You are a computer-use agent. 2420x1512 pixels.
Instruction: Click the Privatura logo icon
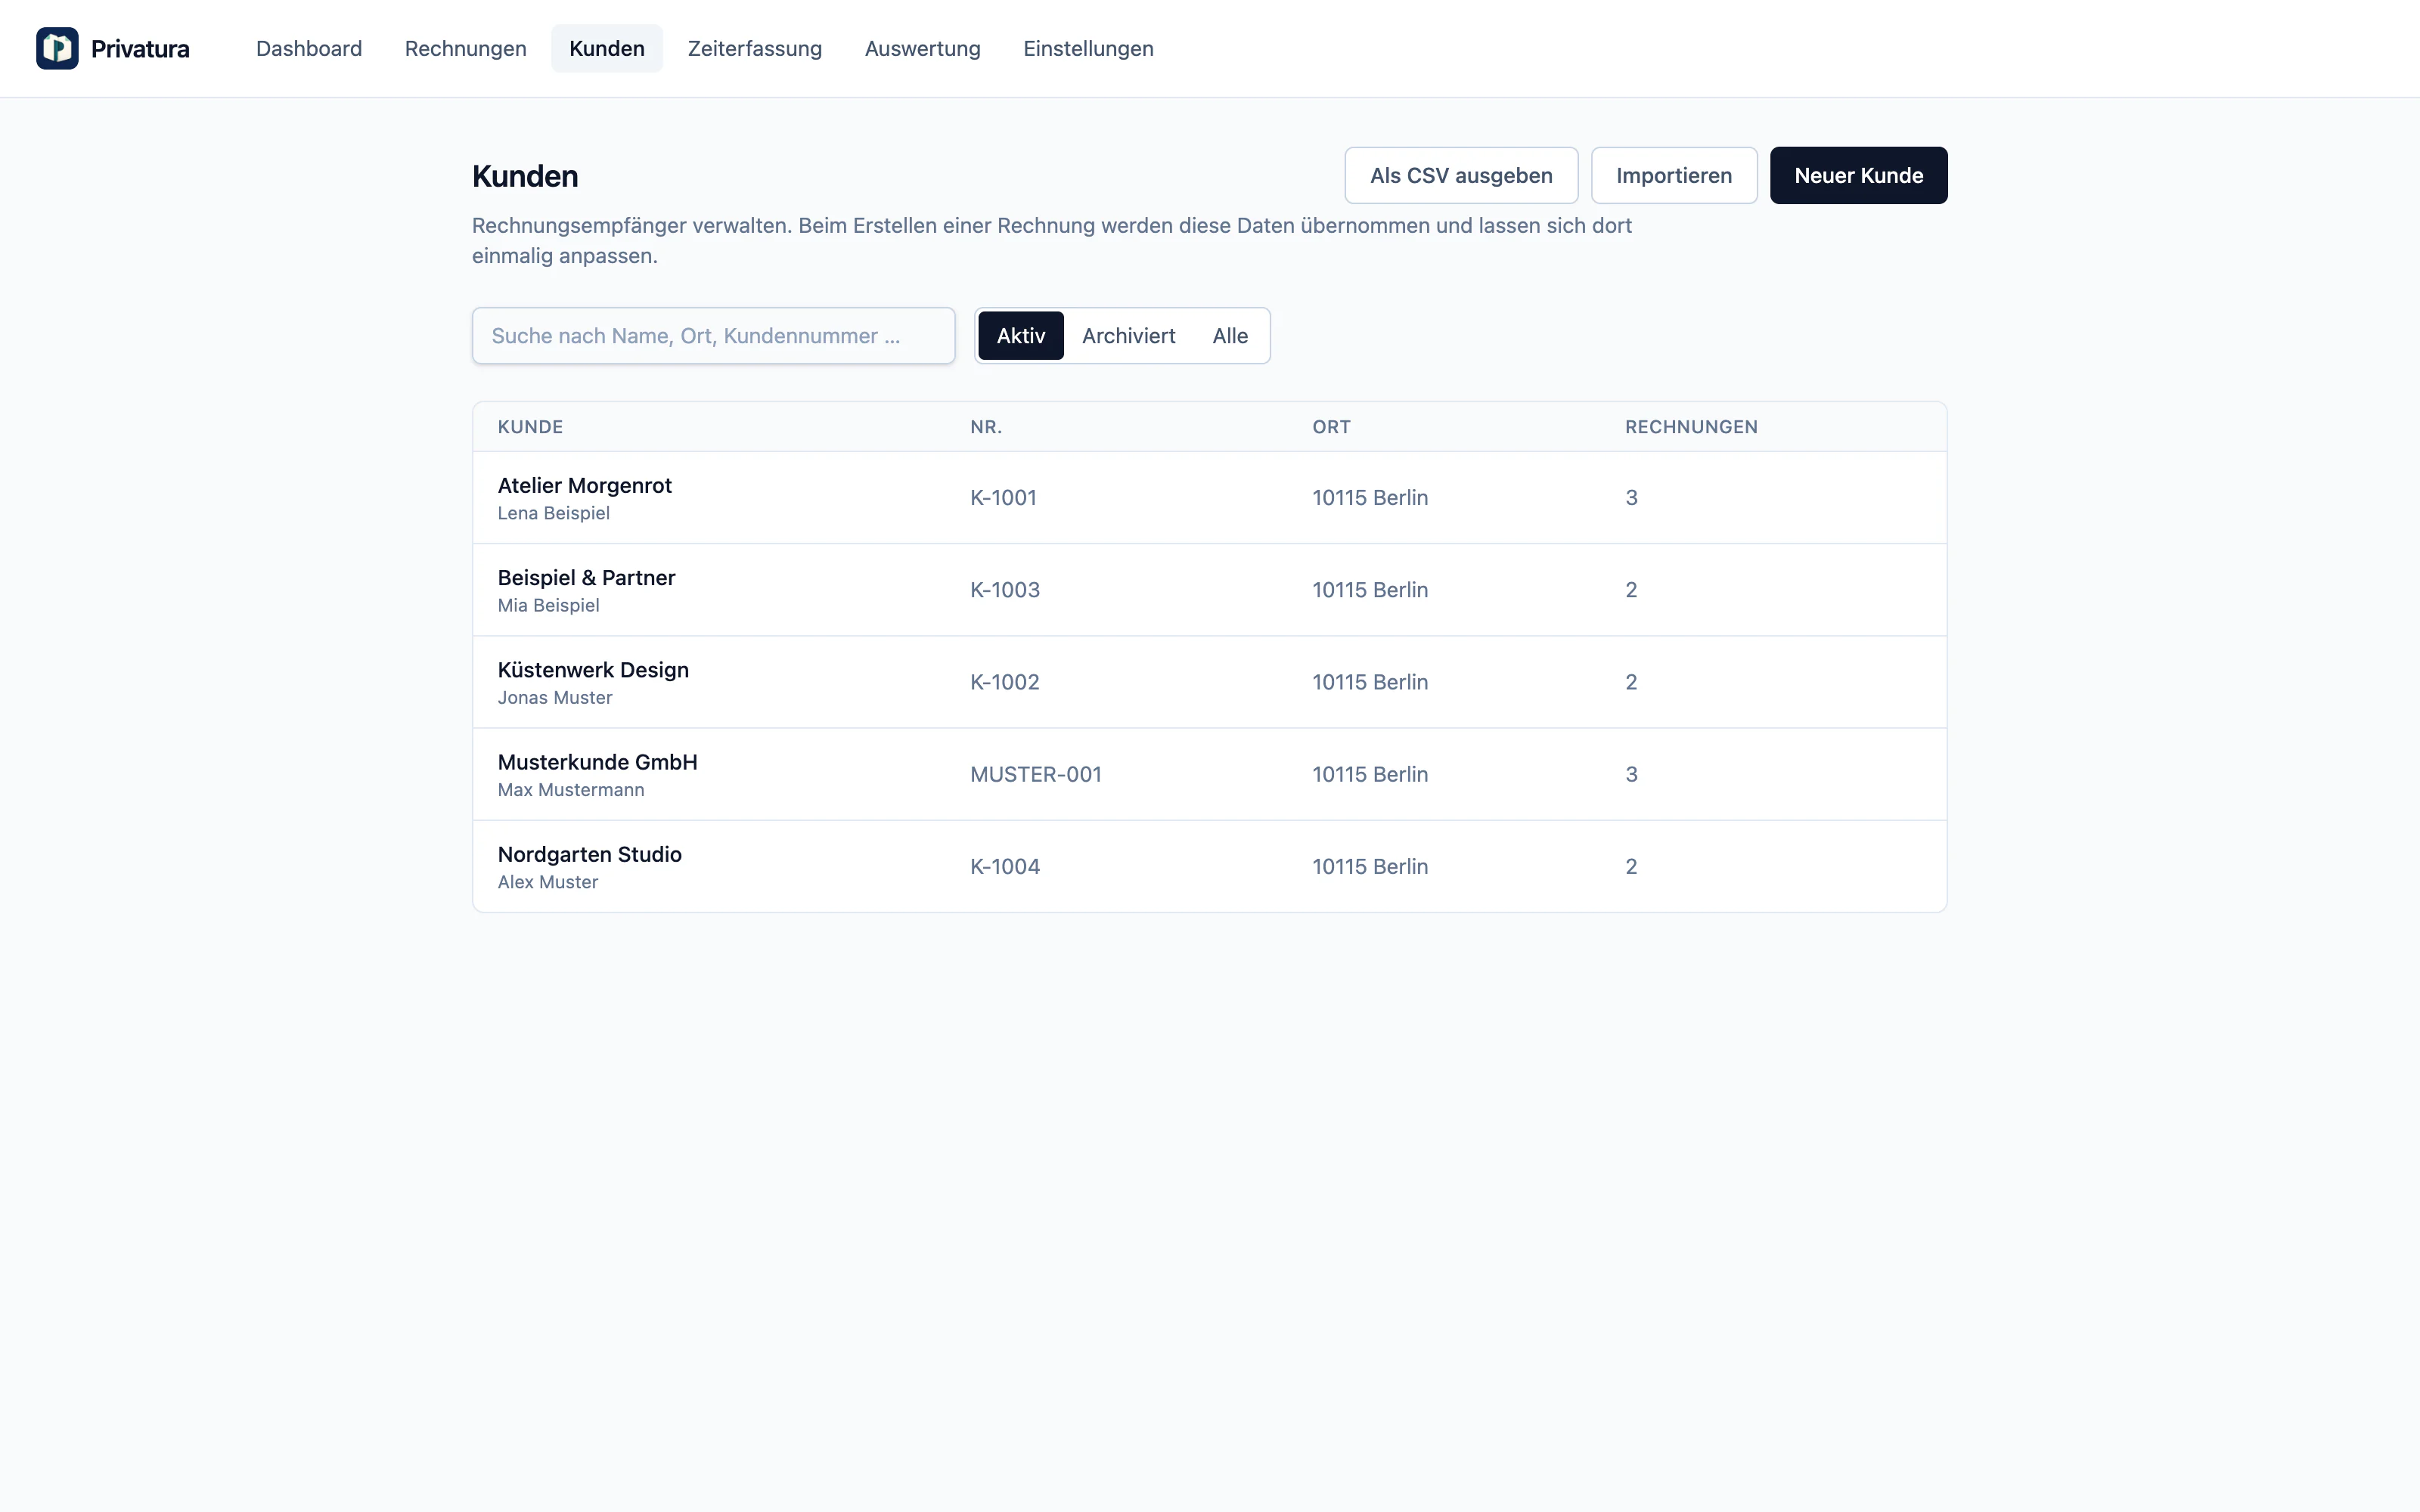57,48
